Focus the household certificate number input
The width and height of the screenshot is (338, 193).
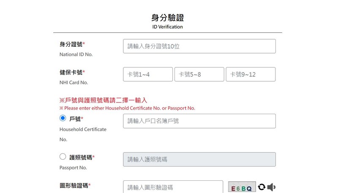[x=199, y=121]
